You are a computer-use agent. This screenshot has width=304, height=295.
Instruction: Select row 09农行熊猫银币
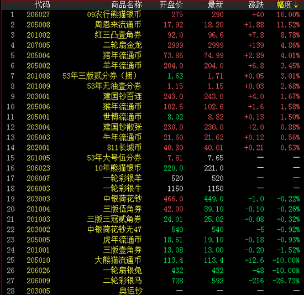click(x=152, y=14)
